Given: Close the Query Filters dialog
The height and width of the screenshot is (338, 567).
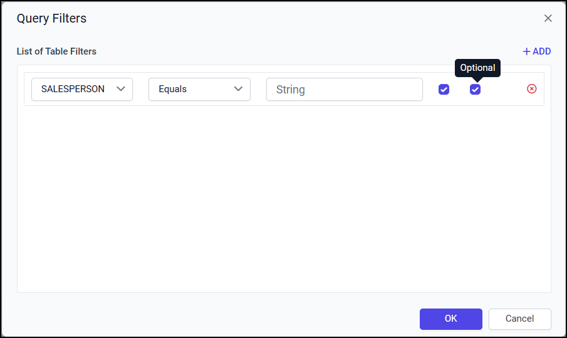Looking at the screenshot, I should (548, 18).
